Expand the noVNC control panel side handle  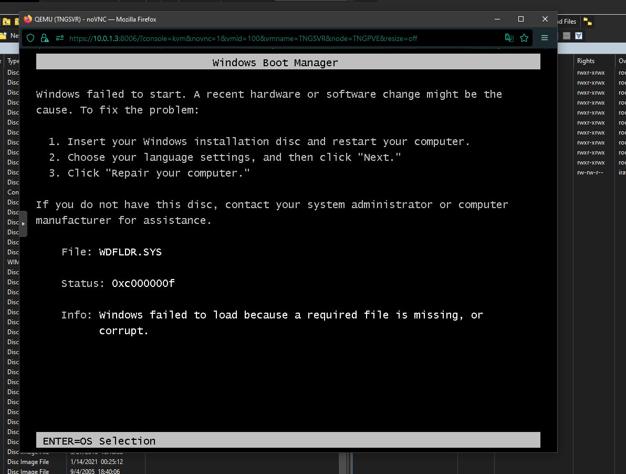pyautogui.click(x=23, y=224)
